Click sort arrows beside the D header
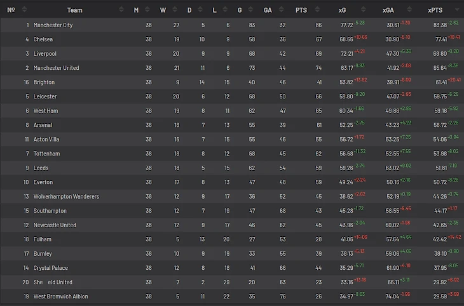This screenshot has height=306, width=464. pos(200,10)
